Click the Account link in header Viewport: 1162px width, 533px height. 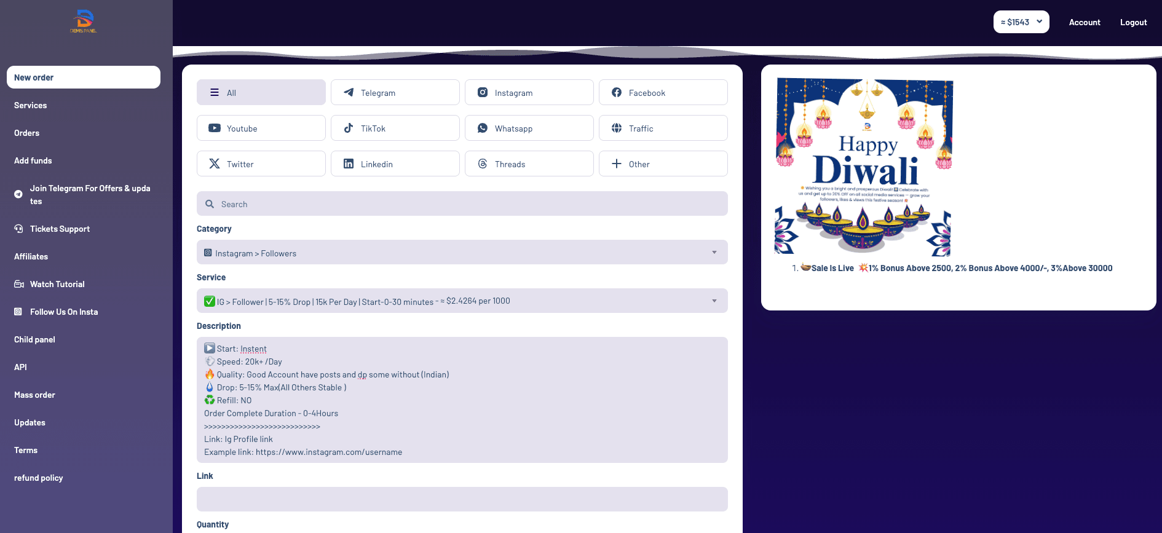point(1084,23)
